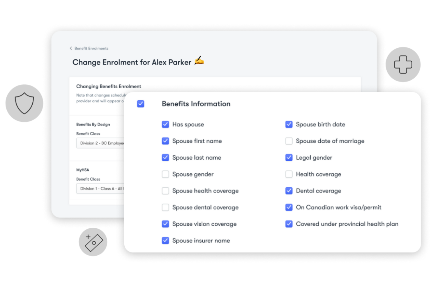Image resolution: width=431 pixels, height=287 pixels.
Task: Click the shield icon on the left
Action: 24,103
